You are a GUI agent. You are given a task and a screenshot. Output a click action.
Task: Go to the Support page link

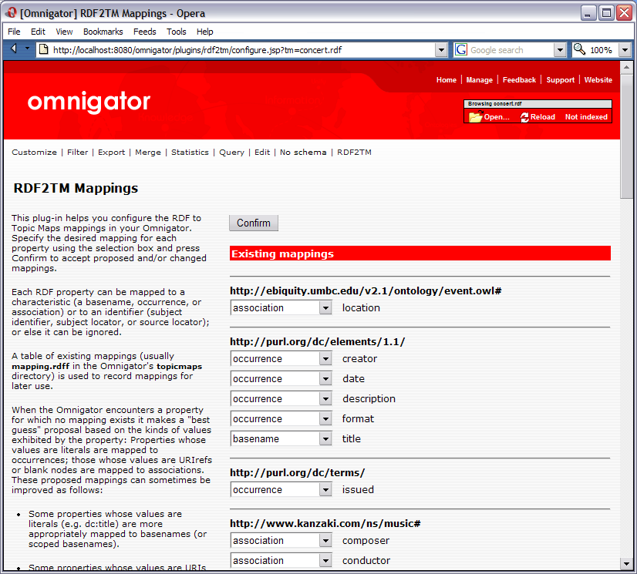point(560,79)
